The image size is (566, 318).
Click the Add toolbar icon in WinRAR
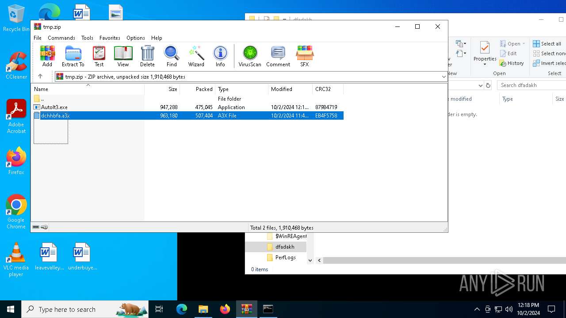pyautogui.click(x=47, y=56)
